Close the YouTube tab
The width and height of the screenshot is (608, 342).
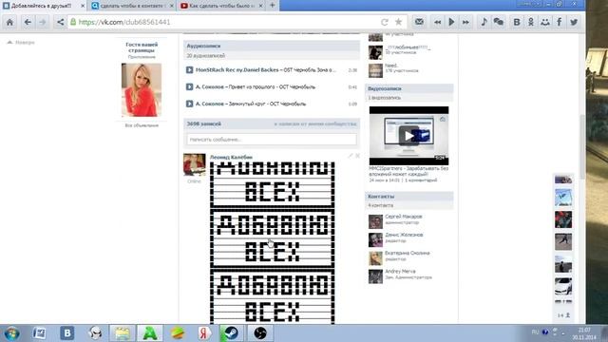point(260,6)
